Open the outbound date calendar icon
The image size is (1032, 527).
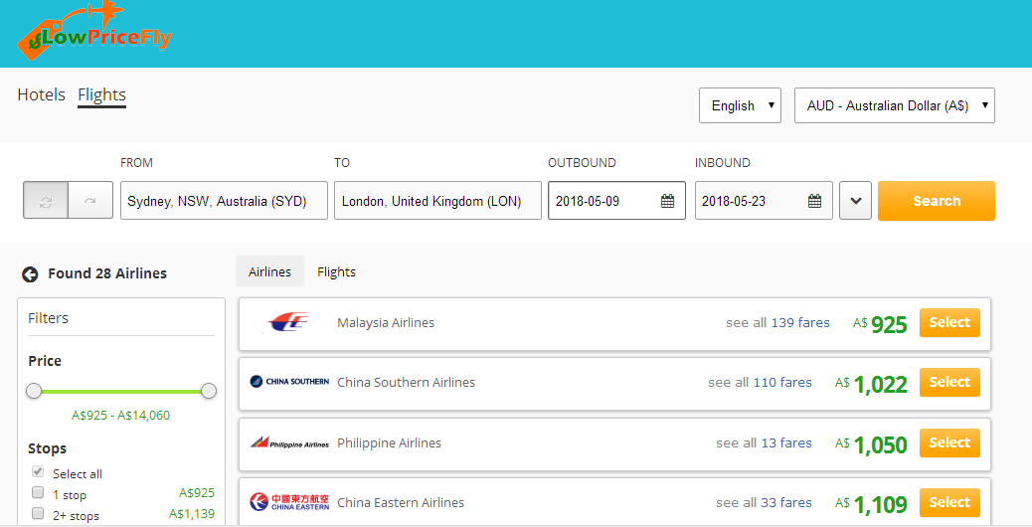pyautogui.click(x=667, y=201)
